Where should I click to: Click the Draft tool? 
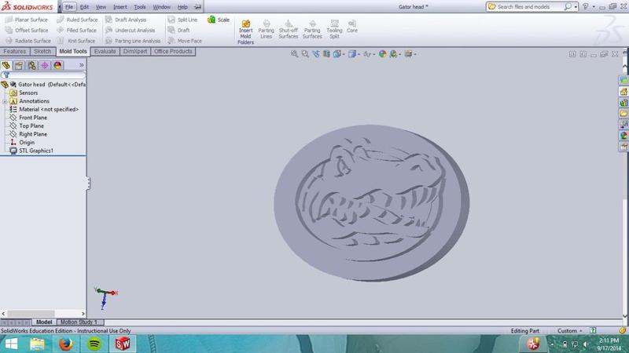pyautogui.click(x=179, y=31)
